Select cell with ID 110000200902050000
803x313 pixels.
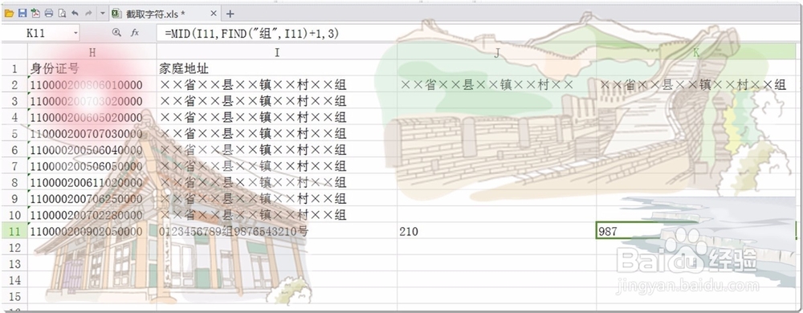[x=92, y=231]
